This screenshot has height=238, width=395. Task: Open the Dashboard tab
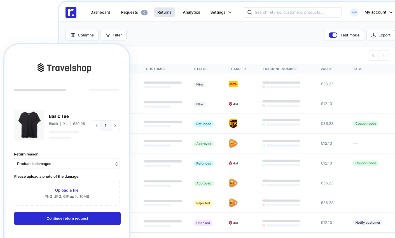[100, 12]
